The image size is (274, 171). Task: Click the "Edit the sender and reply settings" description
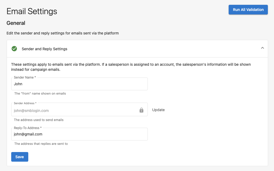point(62,33)
